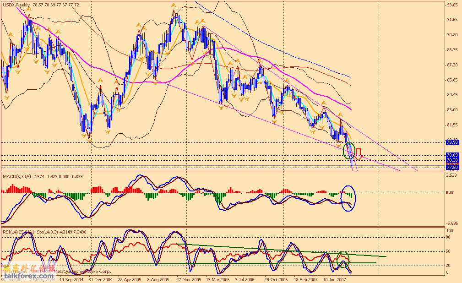Click the 80 oscillator scale value
The image size is (462, 283).
tap(448, 237)
